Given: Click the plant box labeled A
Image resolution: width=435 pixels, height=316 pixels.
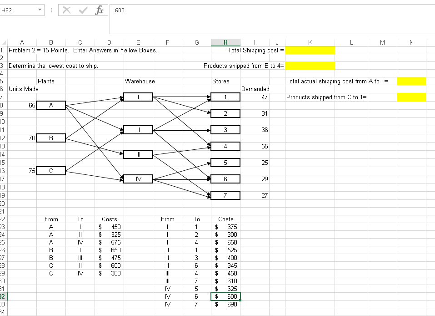Looking at the screenshot, I should tap(51, 105).
